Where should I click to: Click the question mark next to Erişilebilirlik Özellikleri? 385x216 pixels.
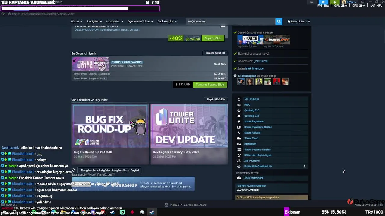[304, 166]
